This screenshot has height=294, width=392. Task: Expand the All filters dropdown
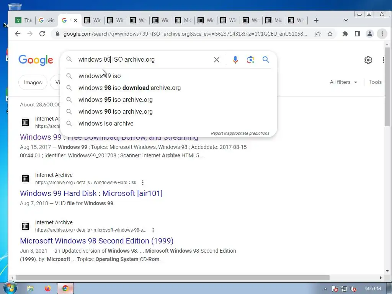(343, 82)
